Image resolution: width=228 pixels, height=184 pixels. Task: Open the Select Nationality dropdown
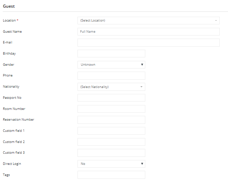[x=111, y=87]
